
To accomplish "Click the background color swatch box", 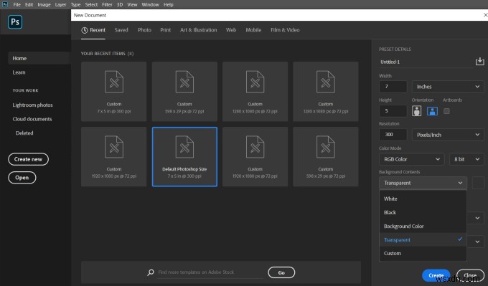I will [x=479, y=183].
